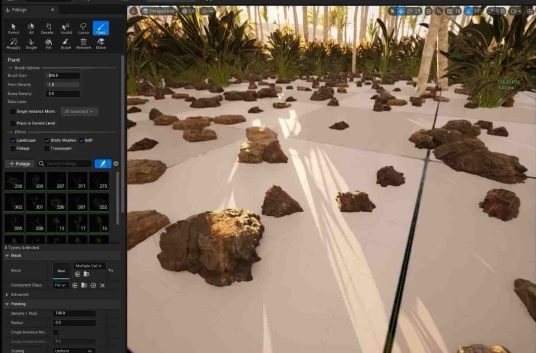Open the foliage settings gear icon

click(116, 164)
